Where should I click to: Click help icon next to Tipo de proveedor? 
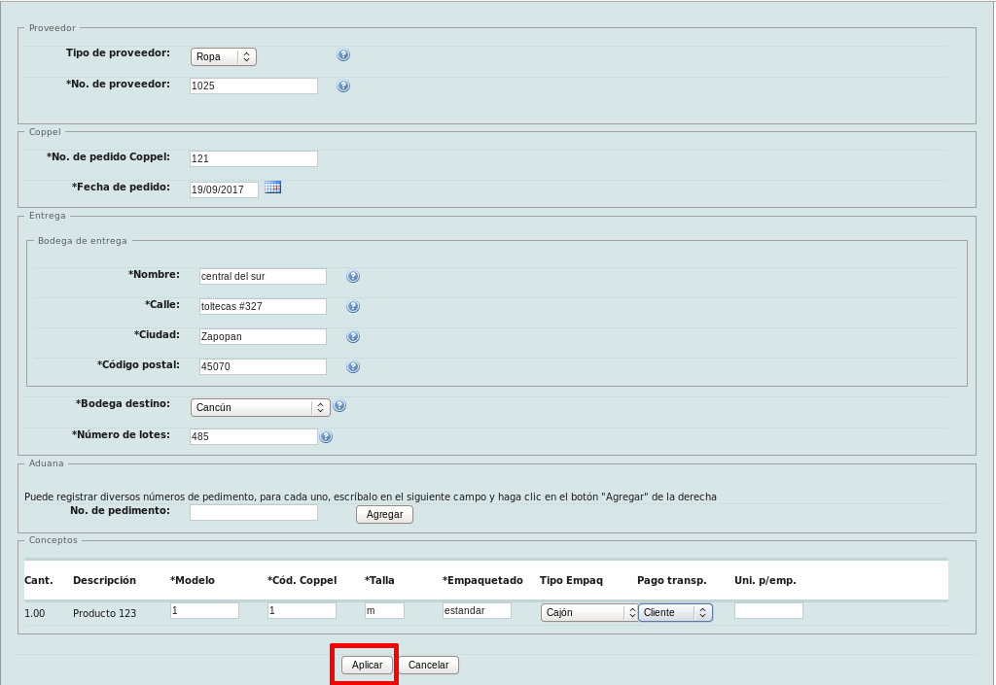point(343,55)
